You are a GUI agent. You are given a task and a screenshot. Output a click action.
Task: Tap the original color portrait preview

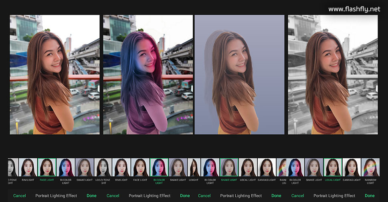pos(55,75)
